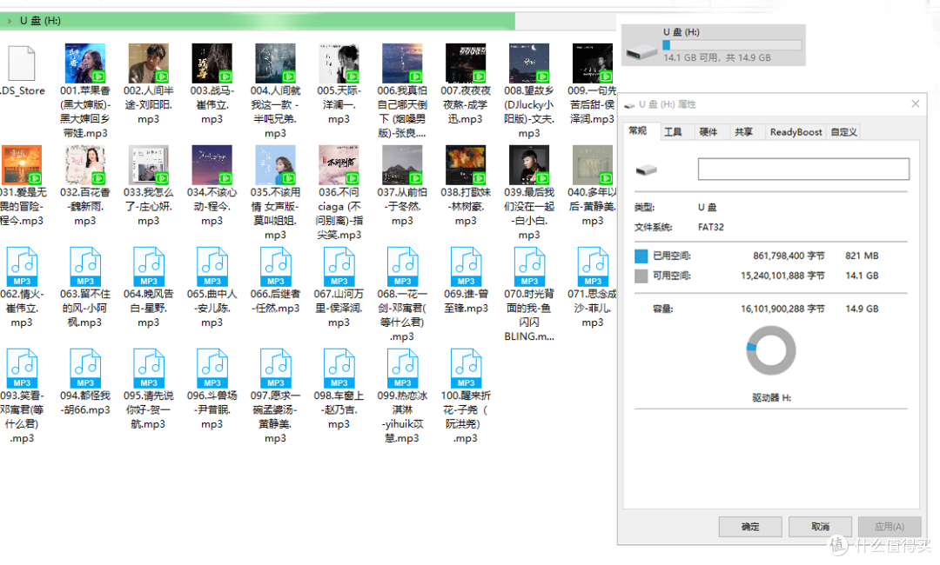Select 002.人间半途-刘阳阳 mp3 file
940x565 pixels.
point(149,63)
